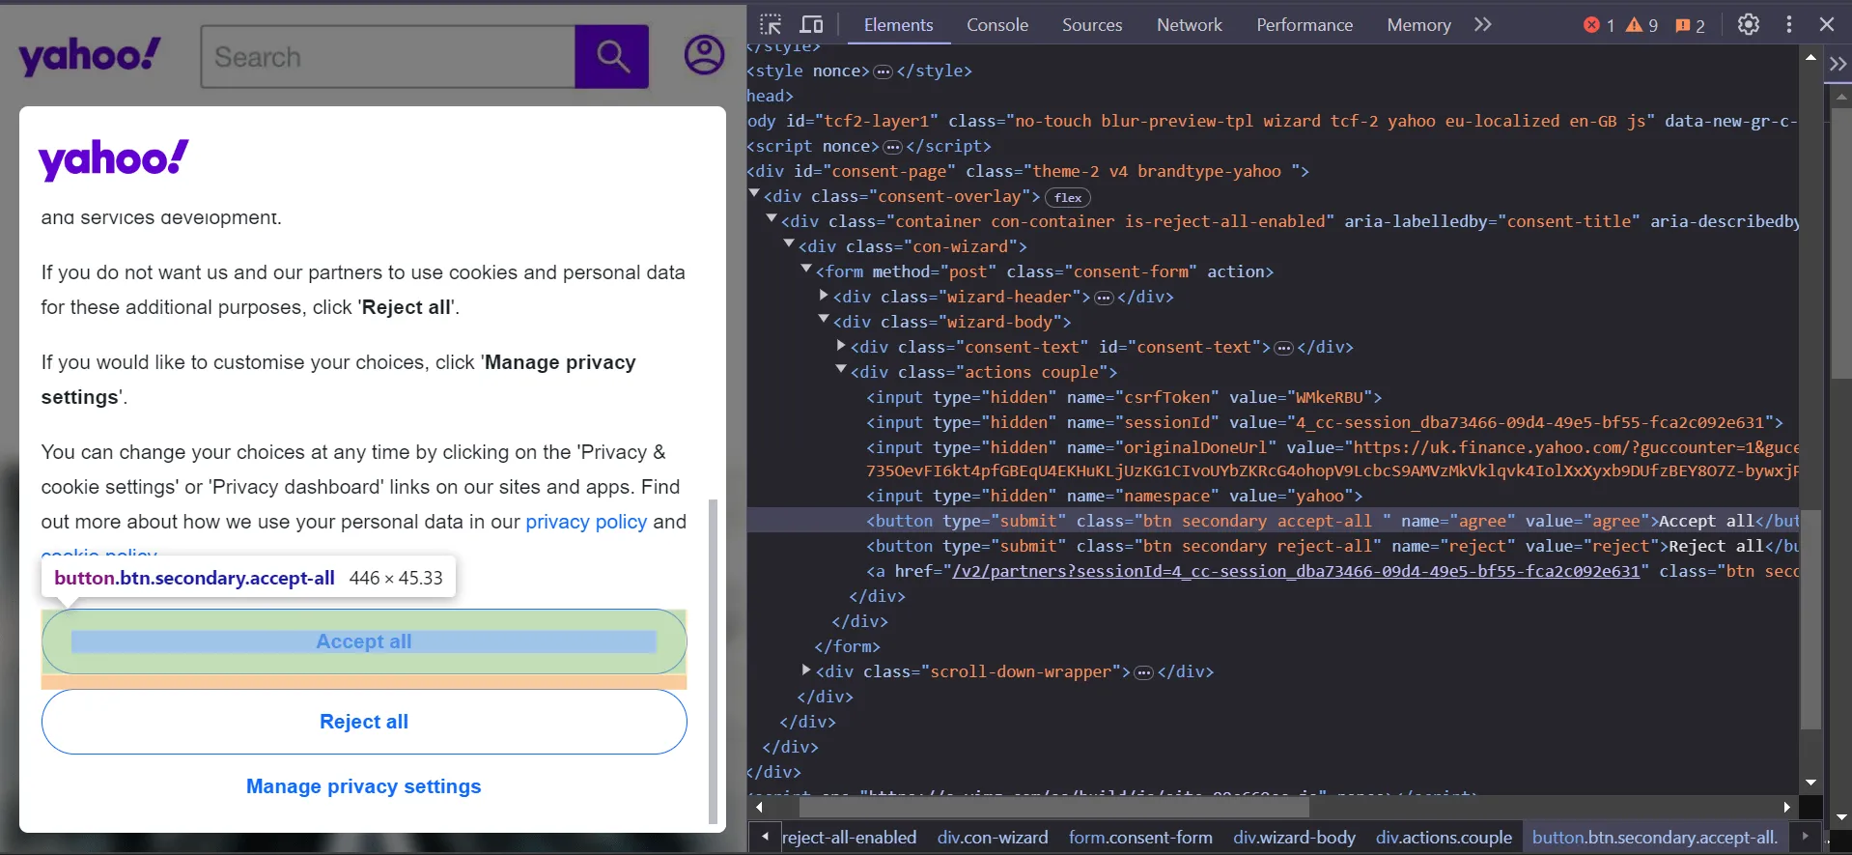
Task: Select the Reject all button element line
Action: click(x=1333, y=546)
